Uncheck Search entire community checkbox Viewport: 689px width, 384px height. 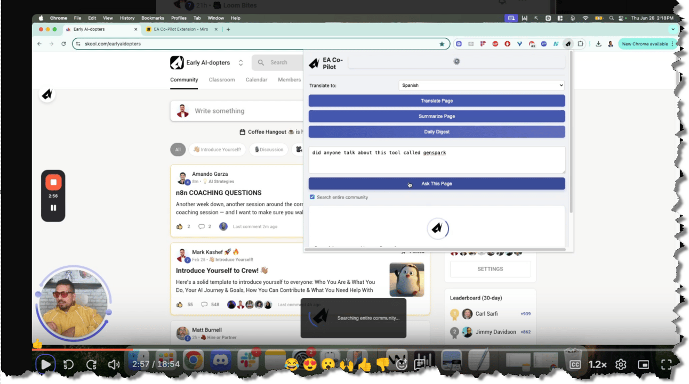(x=313, y=197)
